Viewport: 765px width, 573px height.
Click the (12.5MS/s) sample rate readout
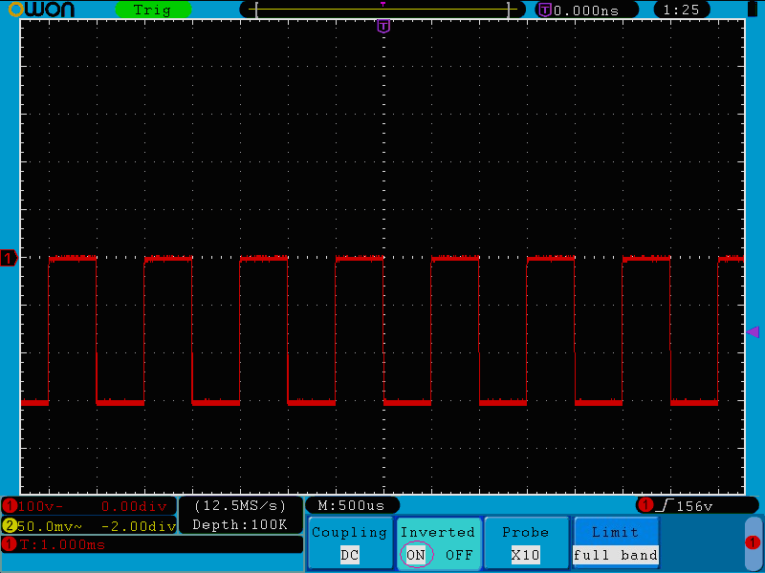coord(240,506)
